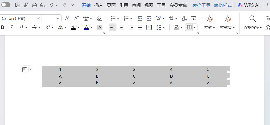Click the text effects outlined A icon
The height and width of the screenshot is (125, 270).
pyautogui.click(x=60, y=27)
